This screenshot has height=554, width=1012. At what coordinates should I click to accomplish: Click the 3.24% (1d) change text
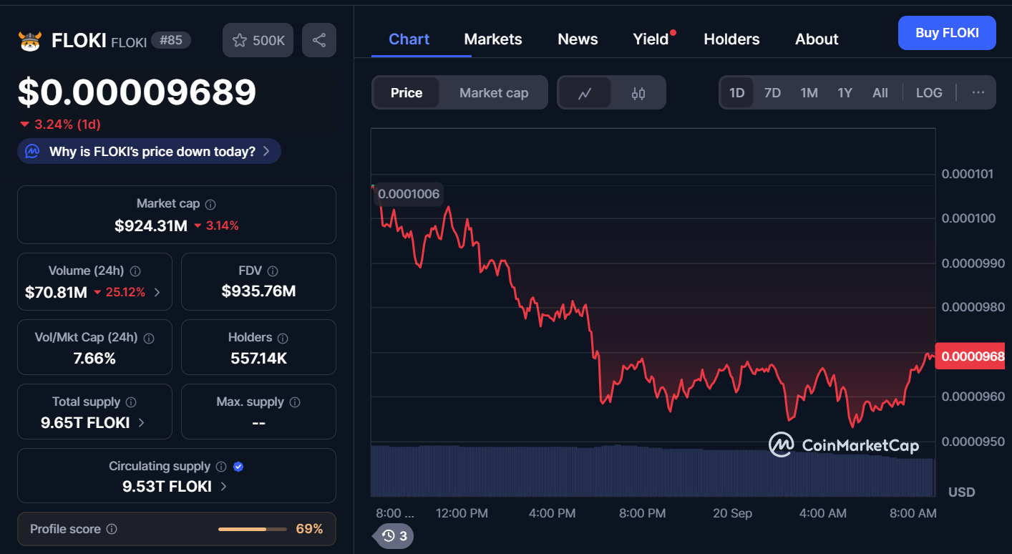coord(67,124)
